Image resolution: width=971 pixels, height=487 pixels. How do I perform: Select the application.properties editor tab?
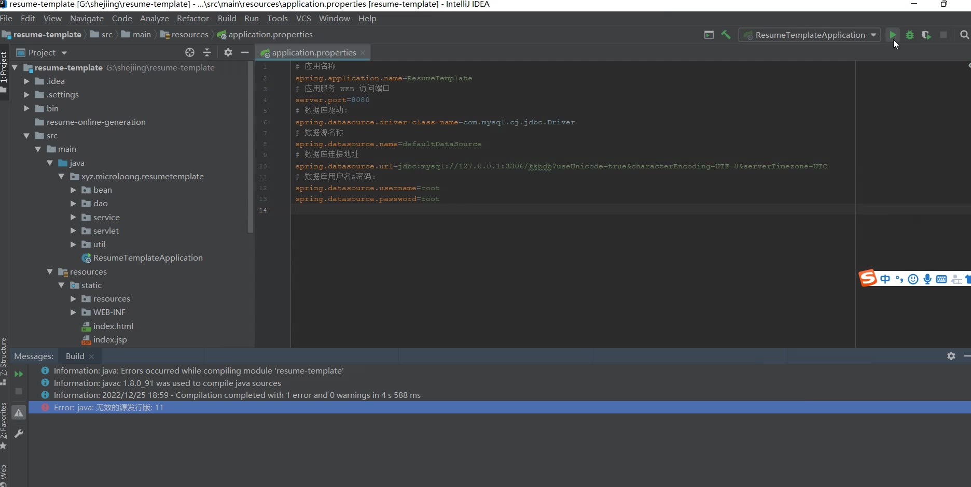point(313,52)
